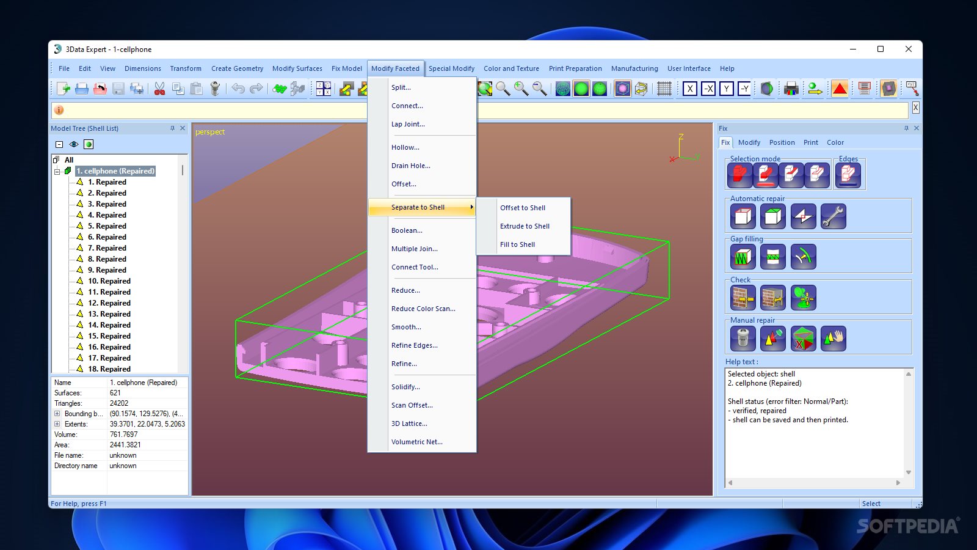
Task: Click the Help text scrollbar down arrow
Action: point(909,472)
